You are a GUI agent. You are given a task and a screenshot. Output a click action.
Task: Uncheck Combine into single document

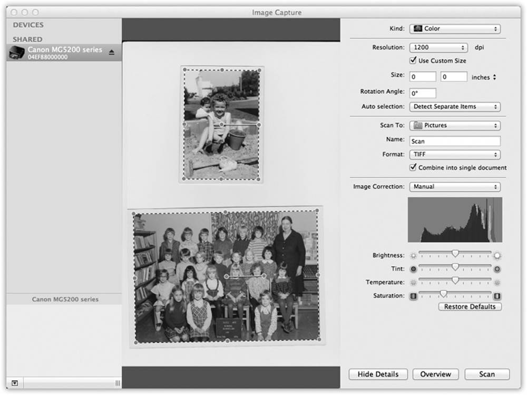pos(413,167)
